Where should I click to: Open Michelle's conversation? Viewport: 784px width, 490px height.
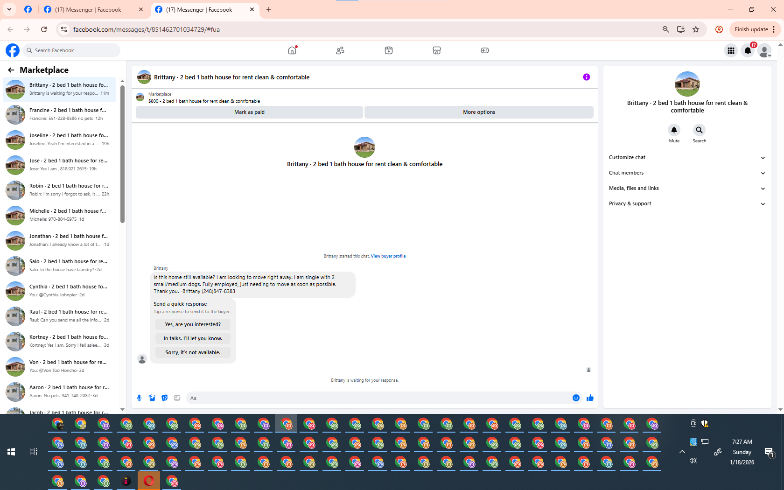click(60, 215)
